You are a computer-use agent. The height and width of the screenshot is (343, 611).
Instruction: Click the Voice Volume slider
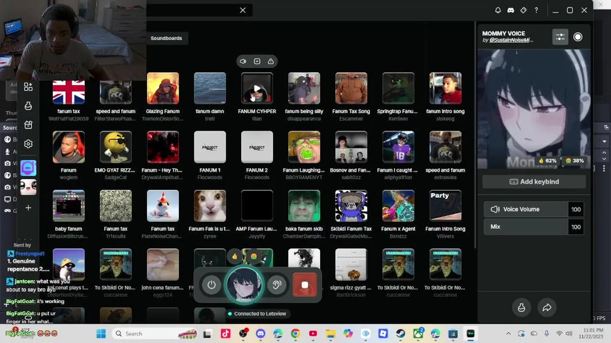[x=526, y=209]
